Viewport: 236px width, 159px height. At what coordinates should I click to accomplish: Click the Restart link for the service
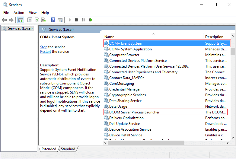click(x=46, y=52)
